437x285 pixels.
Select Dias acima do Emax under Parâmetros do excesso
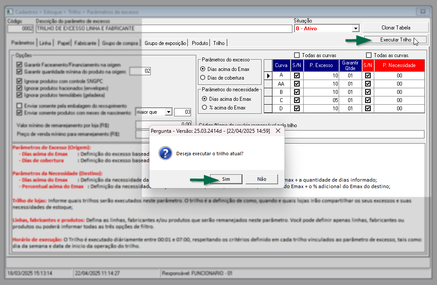(x=203, y=69)
